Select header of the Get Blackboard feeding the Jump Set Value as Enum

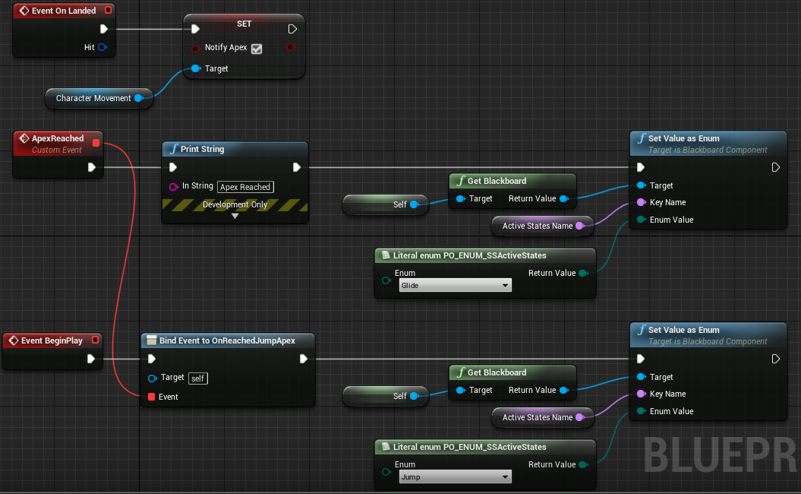coord(512,372)
